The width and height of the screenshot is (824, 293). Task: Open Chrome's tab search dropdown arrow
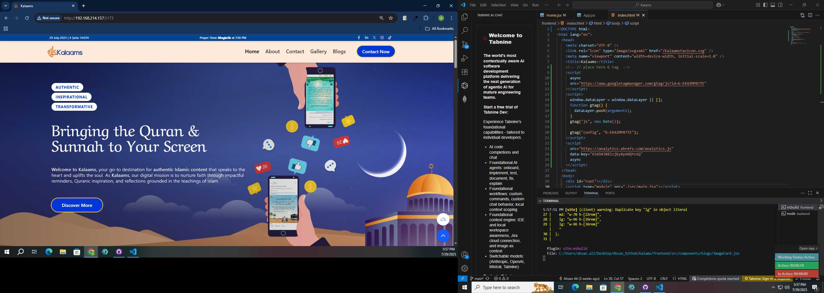[x=6, y=6]
